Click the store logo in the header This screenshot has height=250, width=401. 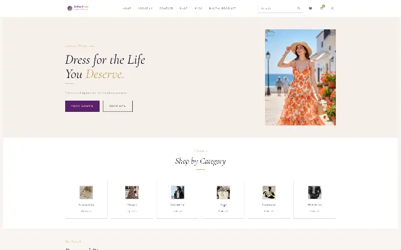click(x=78, y=8)
